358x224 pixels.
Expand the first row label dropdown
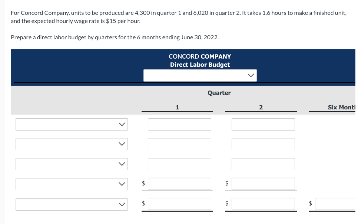pyautogui.click(x=72, y=124)
